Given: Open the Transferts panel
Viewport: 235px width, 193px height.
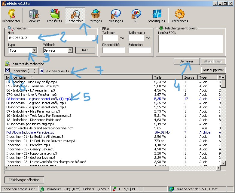Looking at the screenshot, I should coord(54,16).
